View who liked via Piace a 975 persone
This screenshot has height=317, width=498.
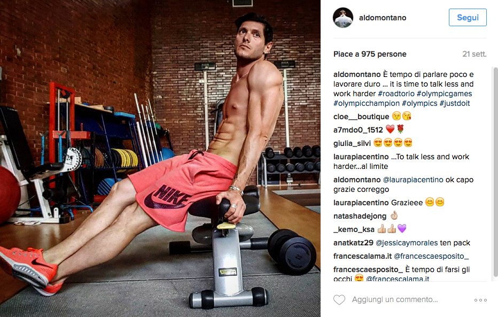[370, 54]
